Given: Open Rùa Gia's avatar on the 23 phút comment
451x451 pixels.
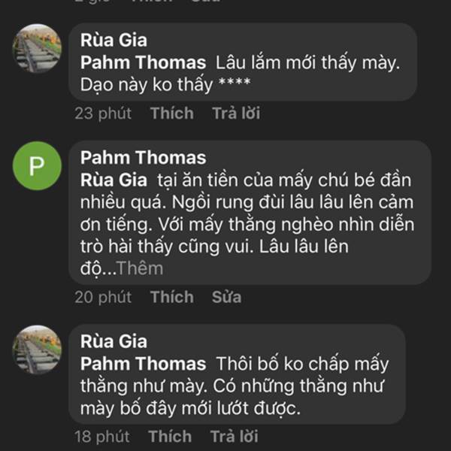Looking at the screenshot, I should (37, 48).
